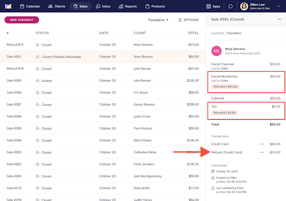This screenshot has width=286, height=201.
Task: Click the NS client avatar
Action: pos(216,51)
